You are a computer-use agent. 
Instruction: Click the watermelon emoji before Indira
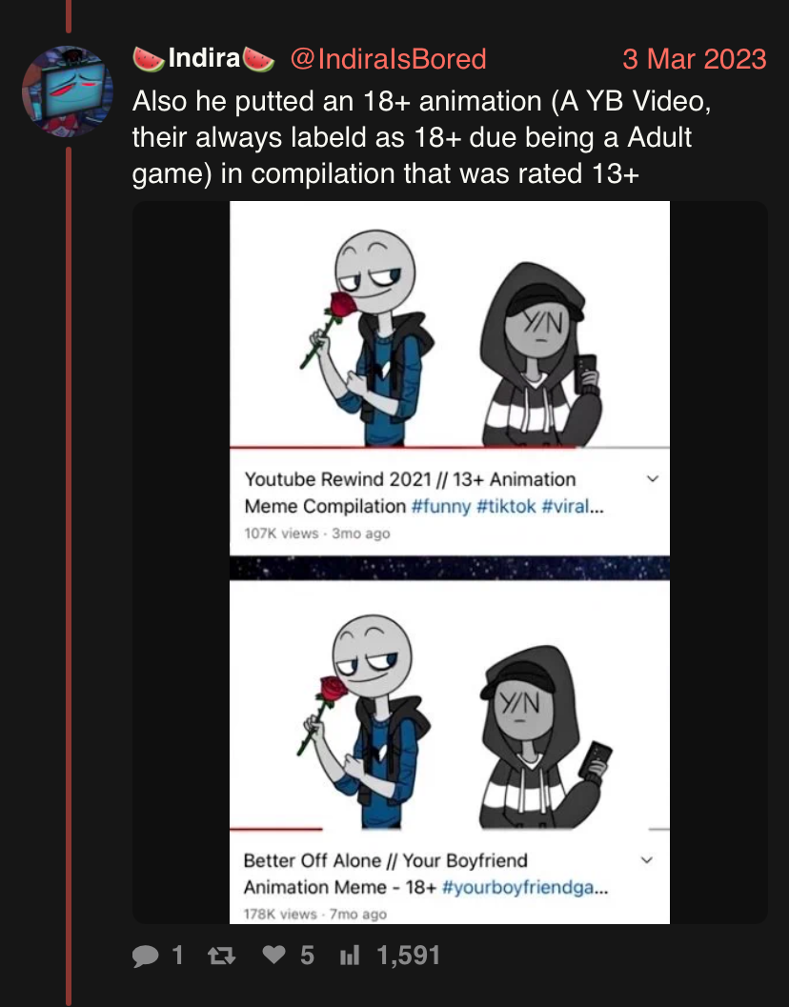[149, 59]
